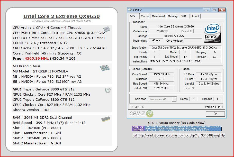Click the Package field Socket 775 LGA

pos(175,36)
